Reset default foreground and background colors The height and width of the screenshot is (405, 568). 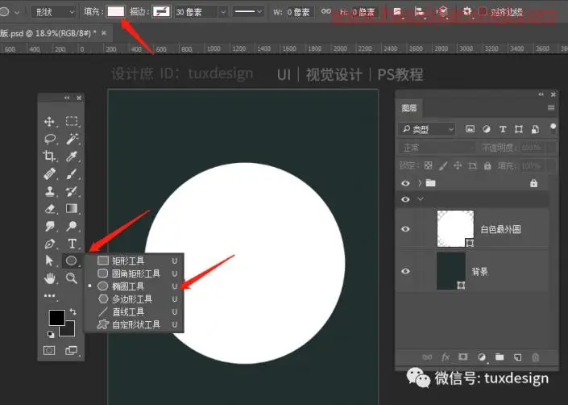[x=51, y=335]
